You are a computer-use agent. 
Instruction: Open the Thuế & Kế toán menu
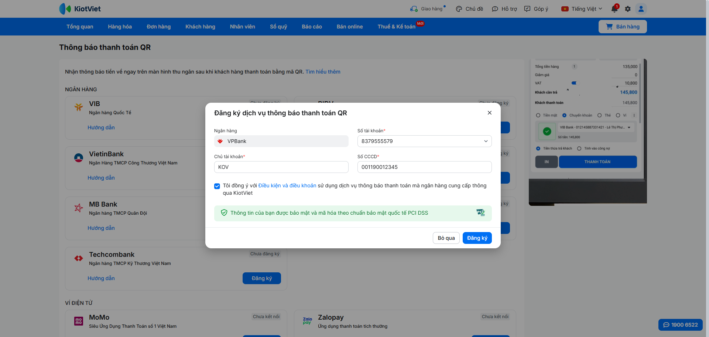[x=397, y=27]
